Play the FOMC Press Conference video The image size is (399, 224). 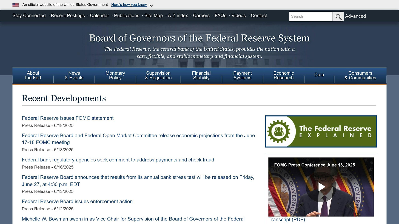pyautogui.click(x=321, y=187)
